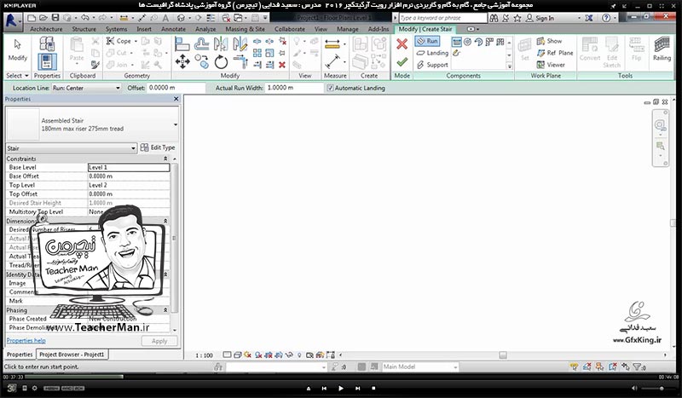Toggle the Run component button
Screen dimensions: 682x398
427,41
